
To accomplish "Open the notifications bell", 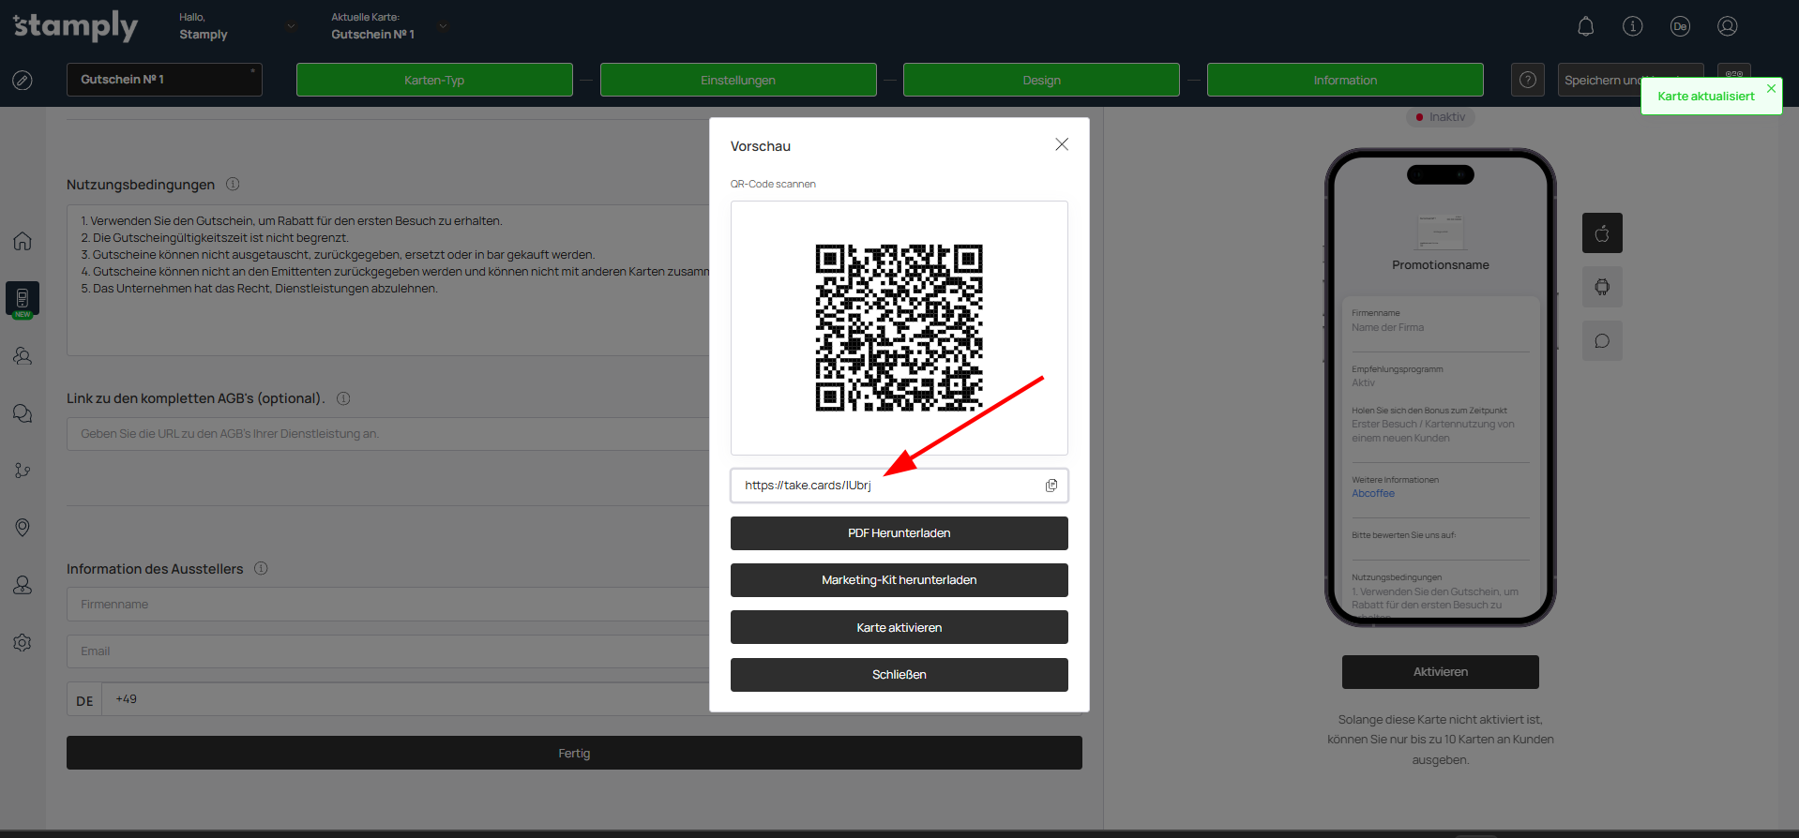I will click(x=1585, y=26).
